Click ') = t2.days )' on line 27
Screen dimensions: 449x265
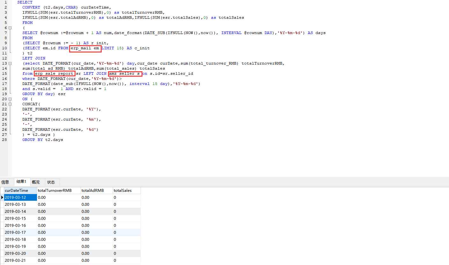coord(39,135)
